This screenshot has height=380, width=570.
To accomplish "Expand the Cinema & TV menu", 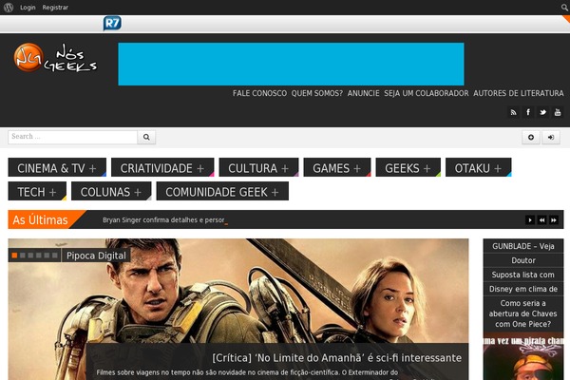I will coord(57,167).
